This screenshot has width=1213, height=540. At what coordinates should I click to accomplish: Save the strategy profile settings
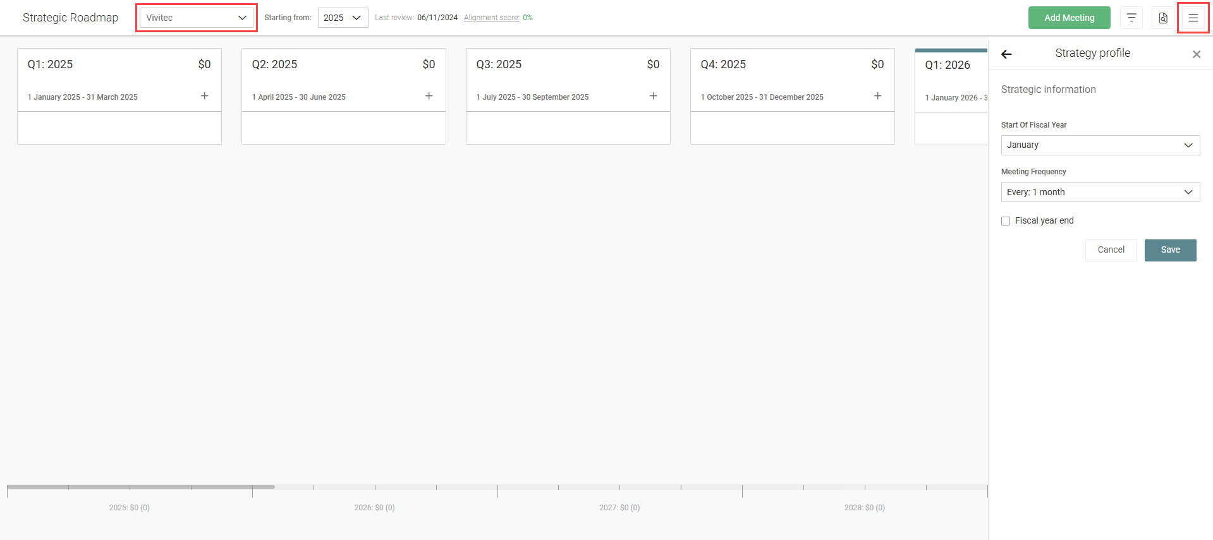tap(1170, 250)
